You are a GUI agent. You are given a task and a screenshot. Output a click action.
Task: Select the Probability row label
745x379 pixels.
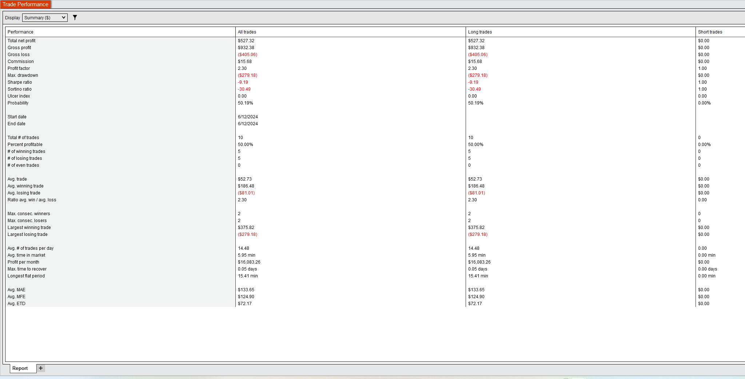pyautogui.click(x=18, y=103)
